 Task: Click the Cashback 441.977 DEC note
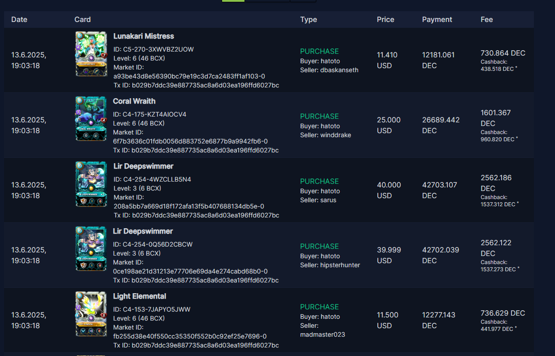499,326
